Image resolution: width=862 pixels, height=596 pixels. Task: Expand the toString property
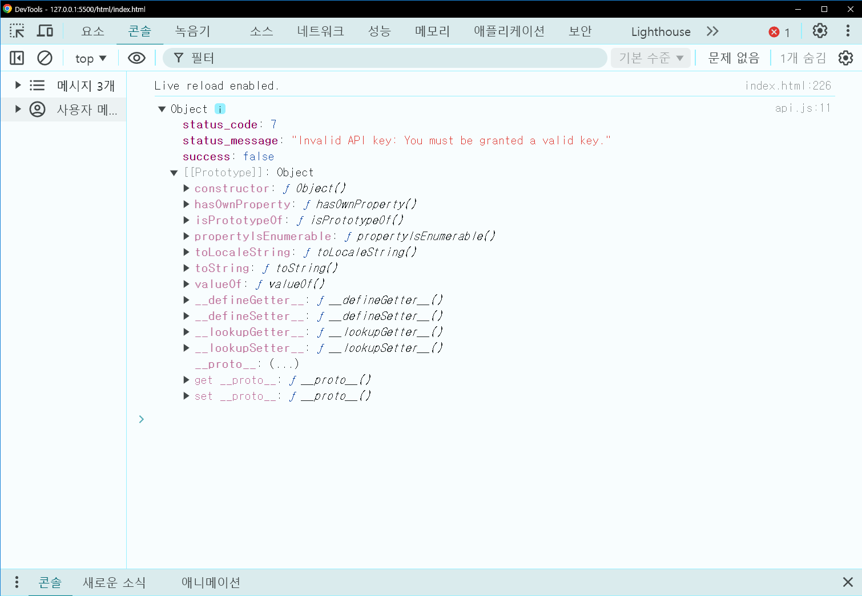point(186,268)
